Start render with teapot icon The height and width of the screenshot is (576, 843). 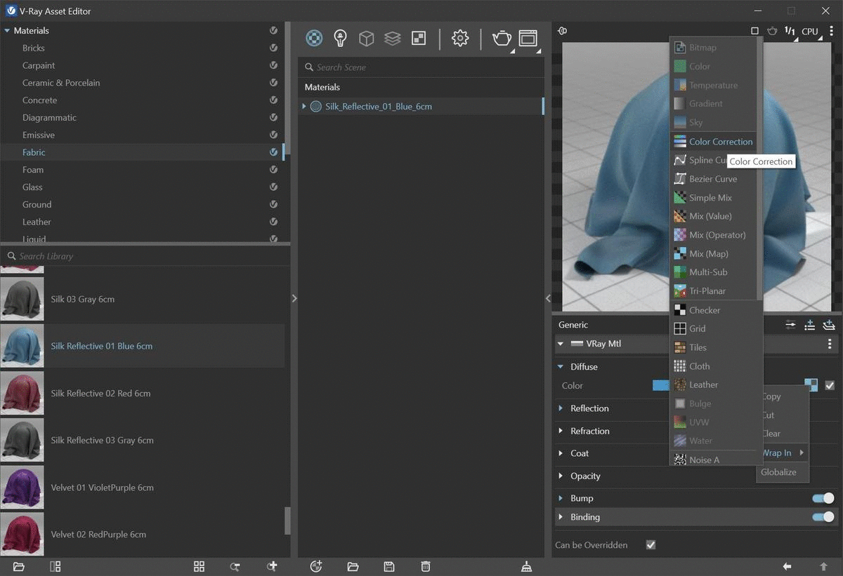pos(502,38)
